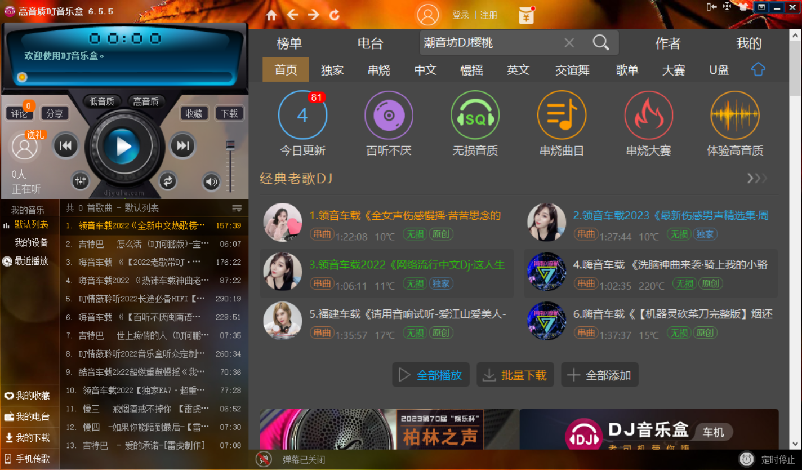Click the 分享 share button
Viewport: 802px width, 470px height.
55,113
